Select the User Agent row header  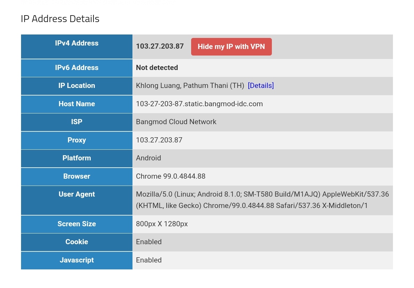coord(77,194)
